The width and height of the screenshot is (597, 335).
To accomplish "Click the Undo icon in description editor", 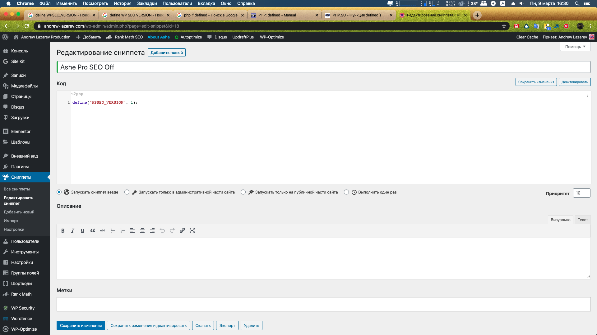I will coord(162,230).
